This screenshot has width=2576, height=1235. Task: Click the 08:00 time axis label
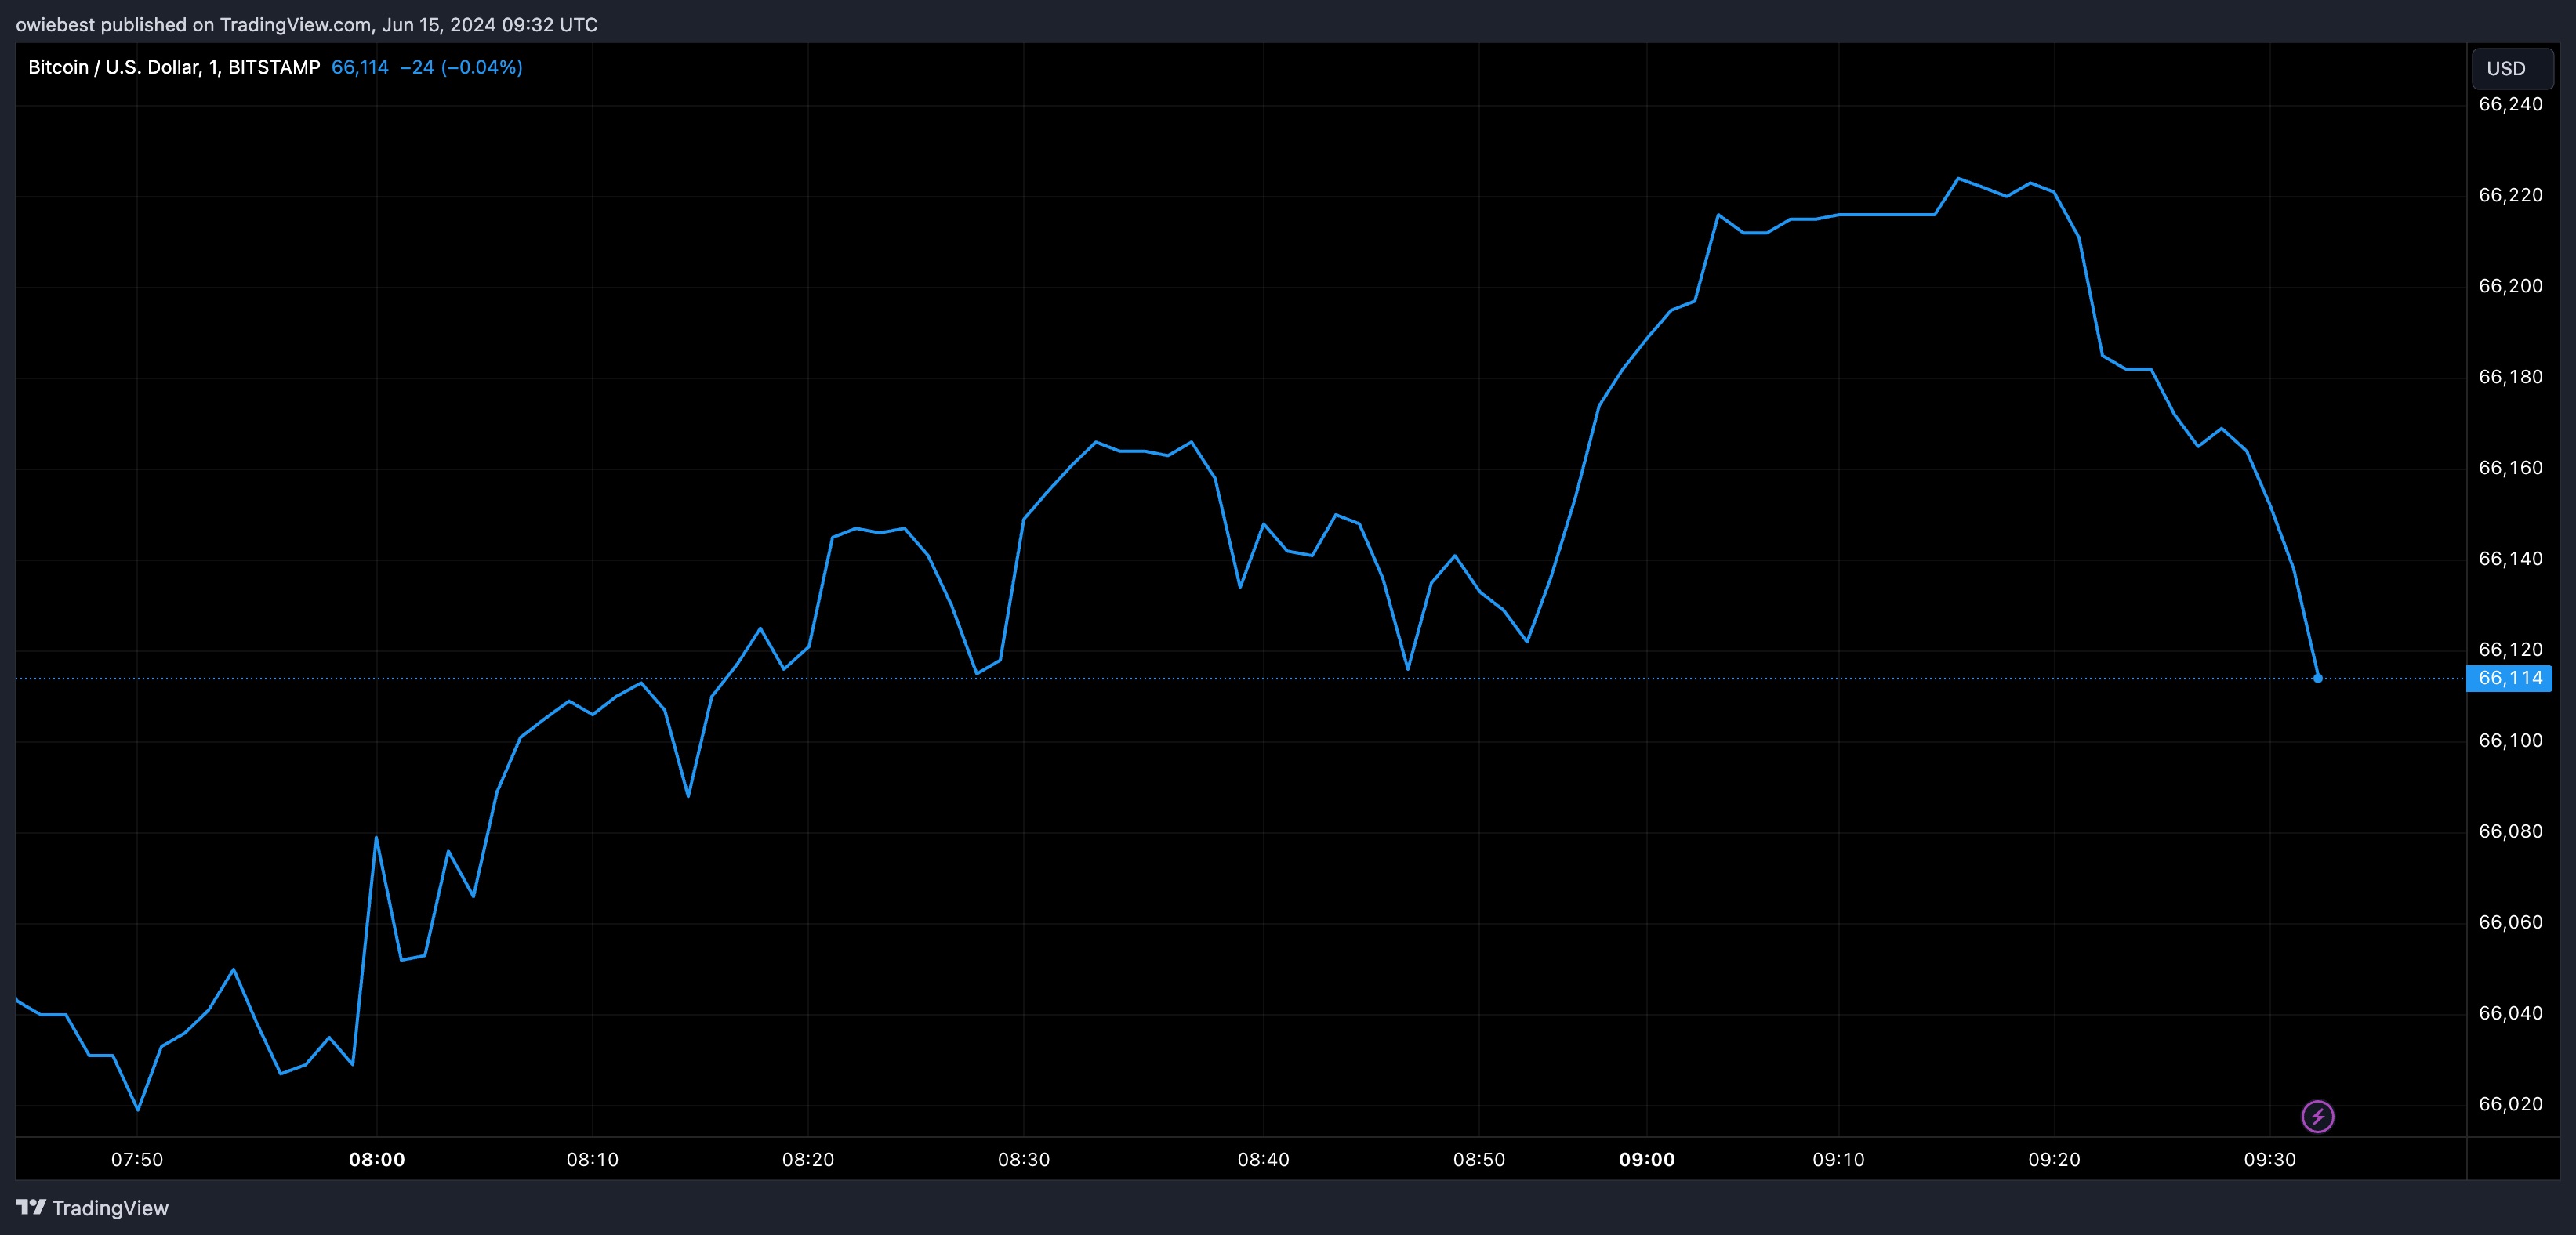(377, 1160)
